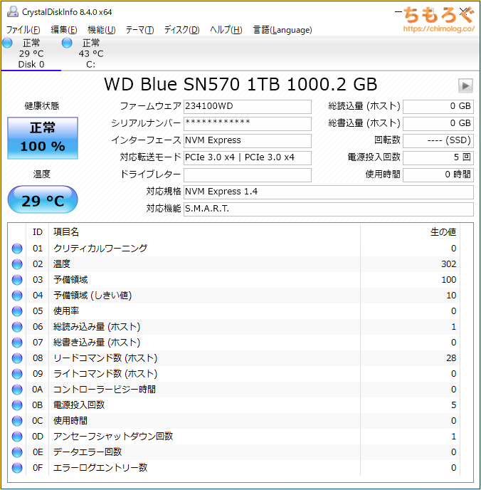
Task: Click status icon for 04 予備領域 (しきい値)
Action: pos(17,296)
